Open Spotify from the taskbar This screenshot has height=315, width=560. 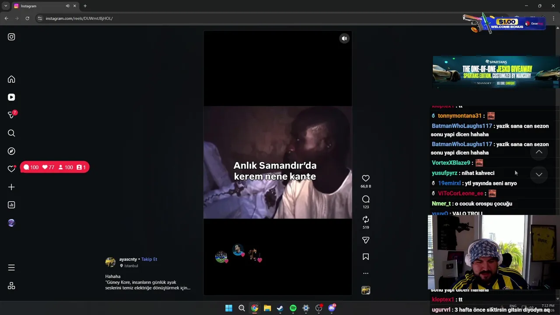coord(293,308)
